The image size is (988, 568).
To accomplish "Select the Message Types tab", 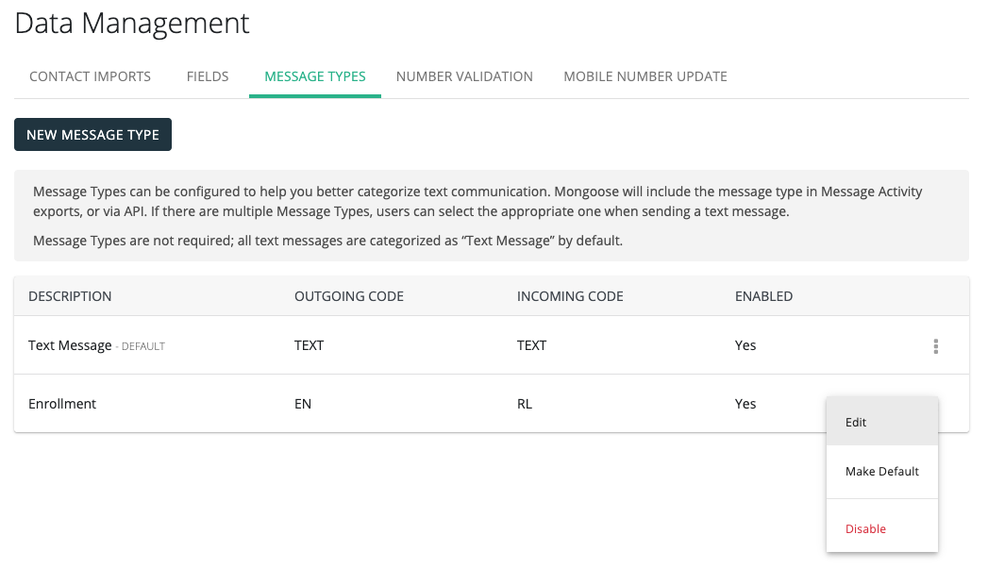I will tap(314, 76).
